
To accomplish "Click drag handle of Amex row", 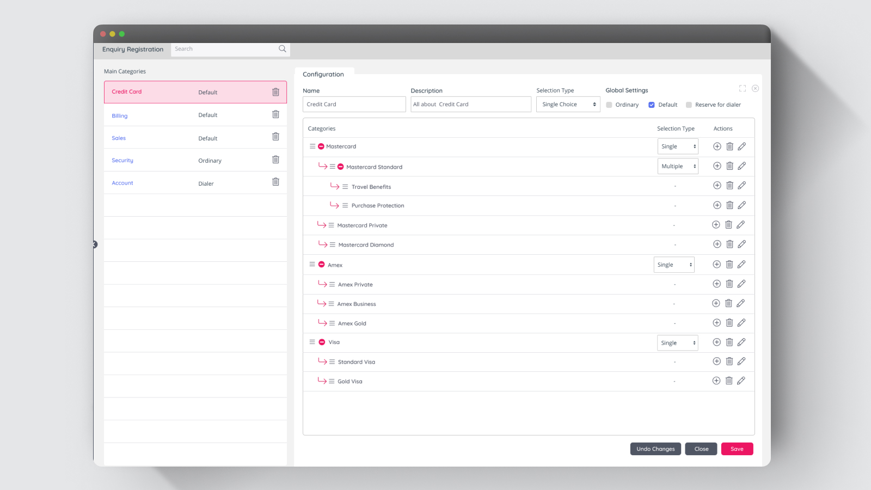I will [x=312, y=265].
